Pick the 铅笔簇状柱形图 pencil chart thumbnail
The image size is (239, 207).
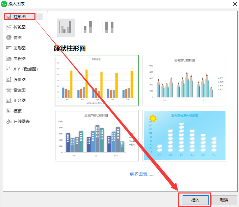pyautogui.click(x=184, y=80)
